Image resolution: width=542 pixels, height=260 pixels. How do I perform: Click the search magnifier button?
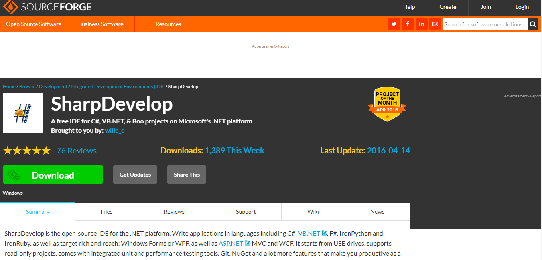pos(533,24)
